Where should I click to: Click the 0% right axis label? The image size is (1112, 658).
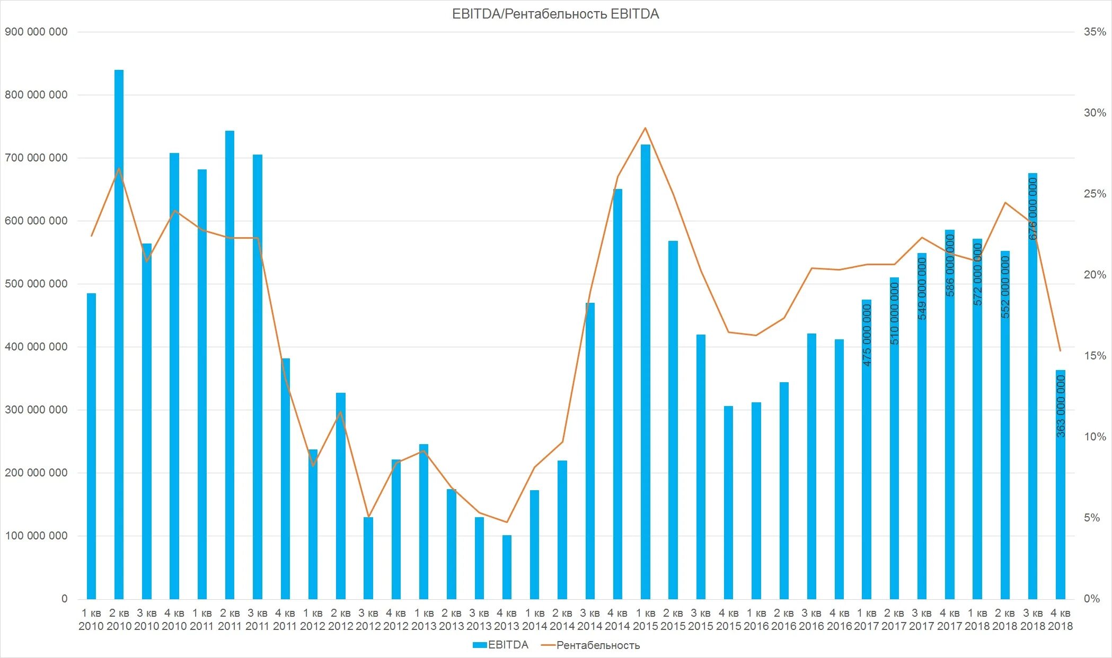1091,599
